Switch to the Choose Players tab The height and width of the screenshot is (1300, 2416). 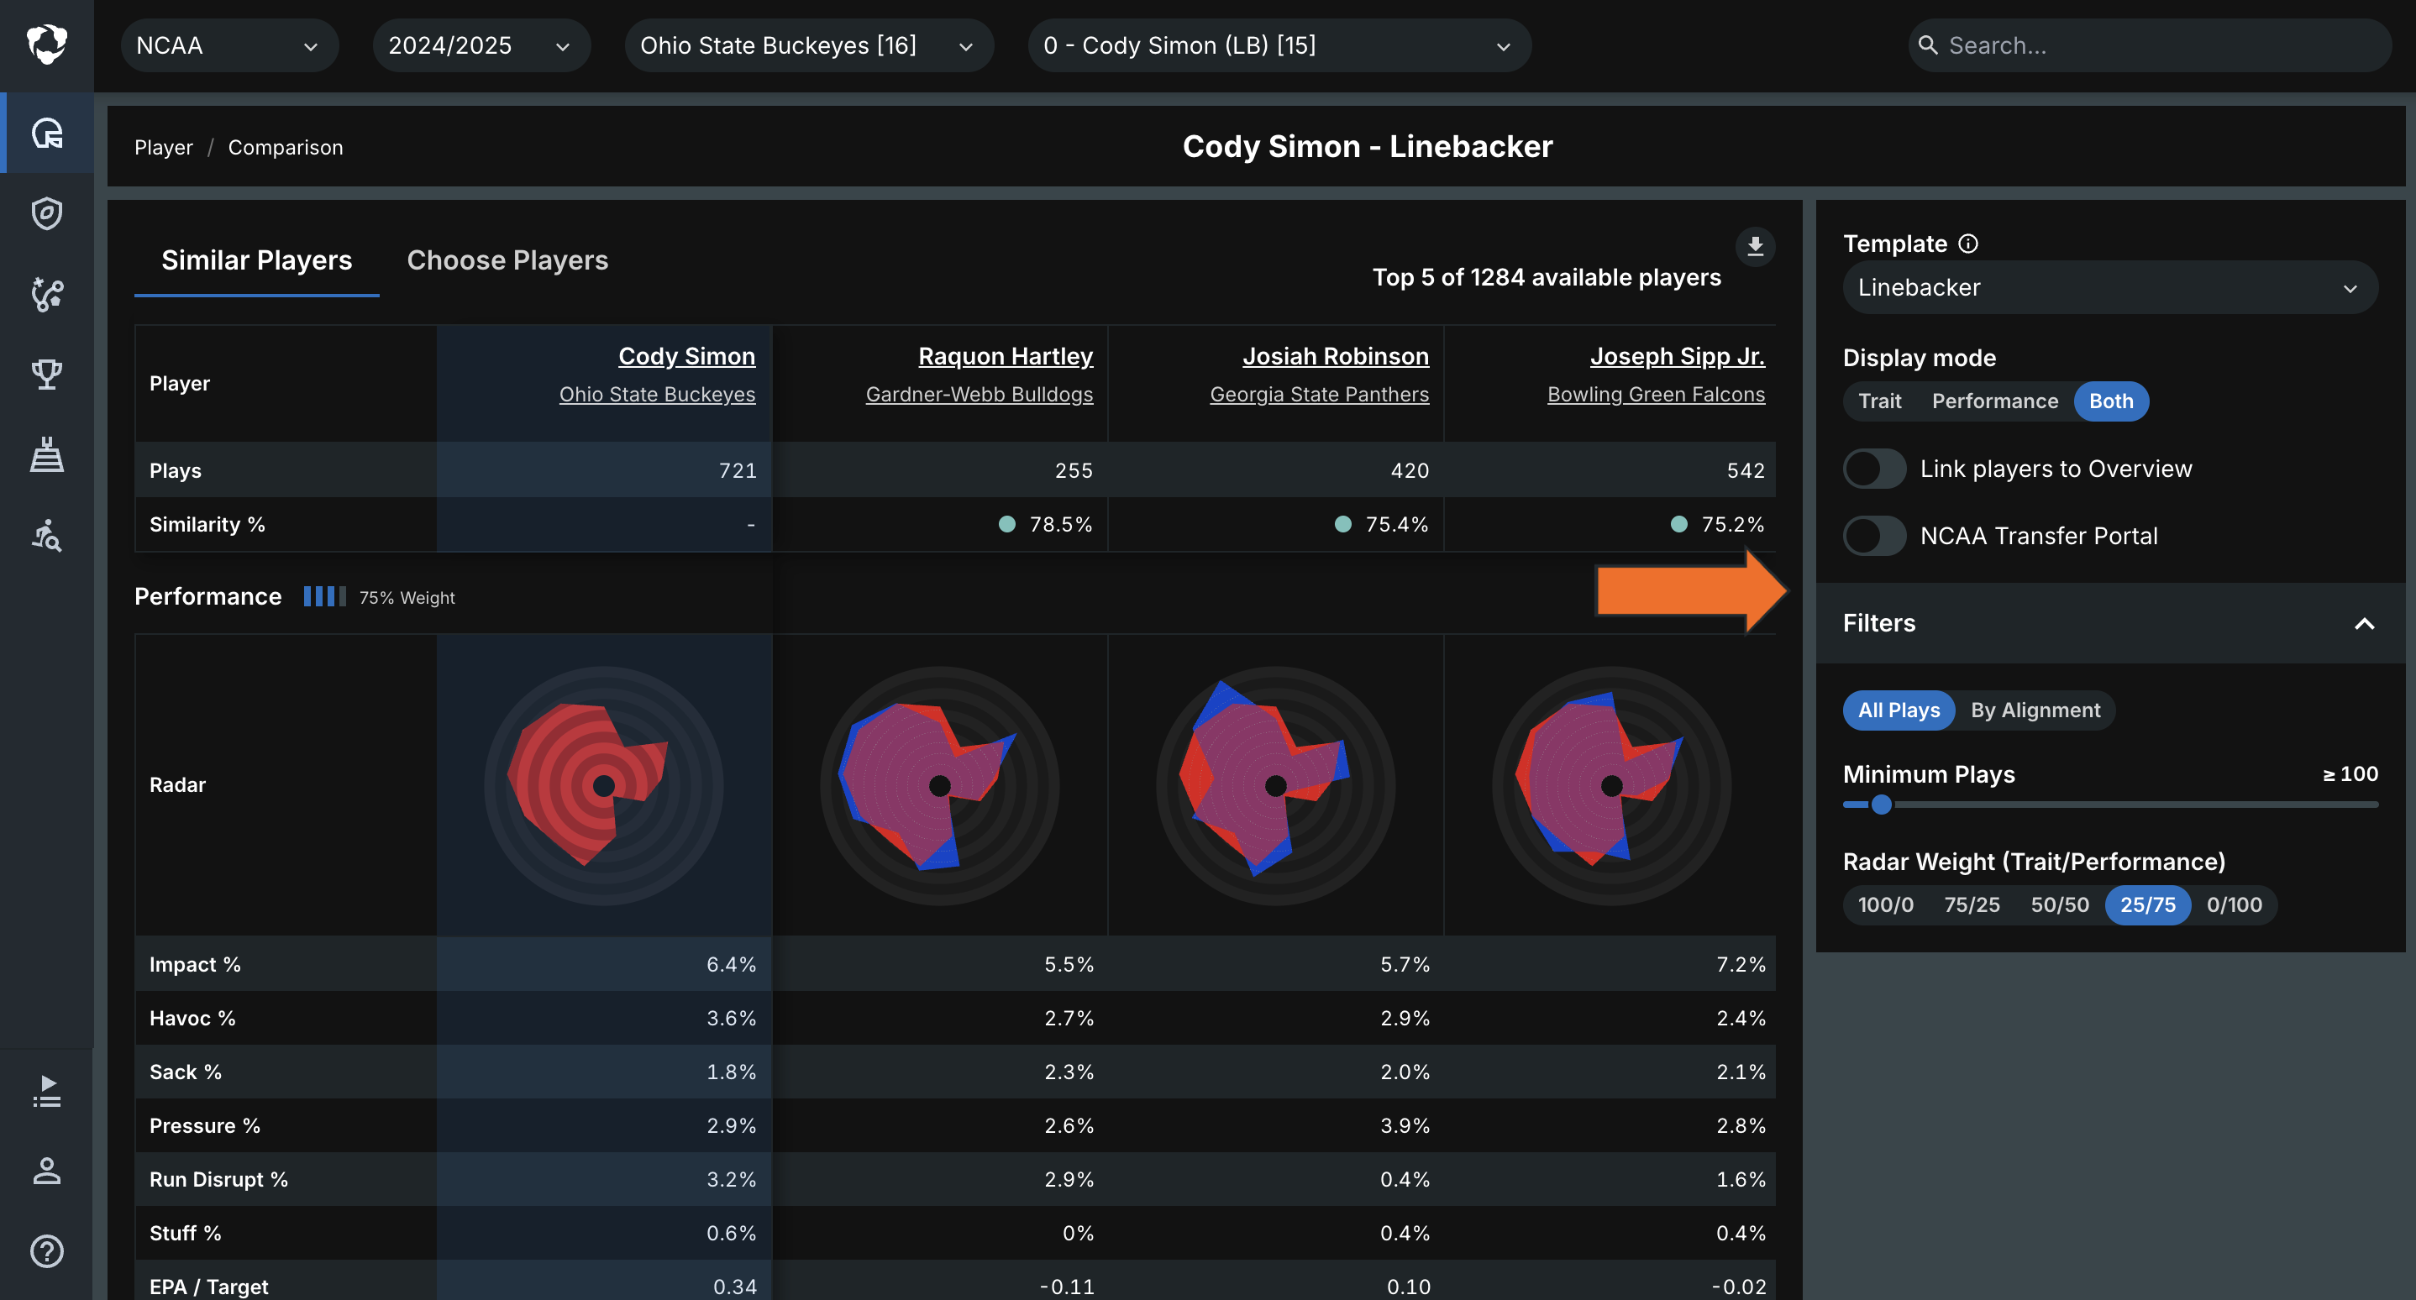point(507,260)
